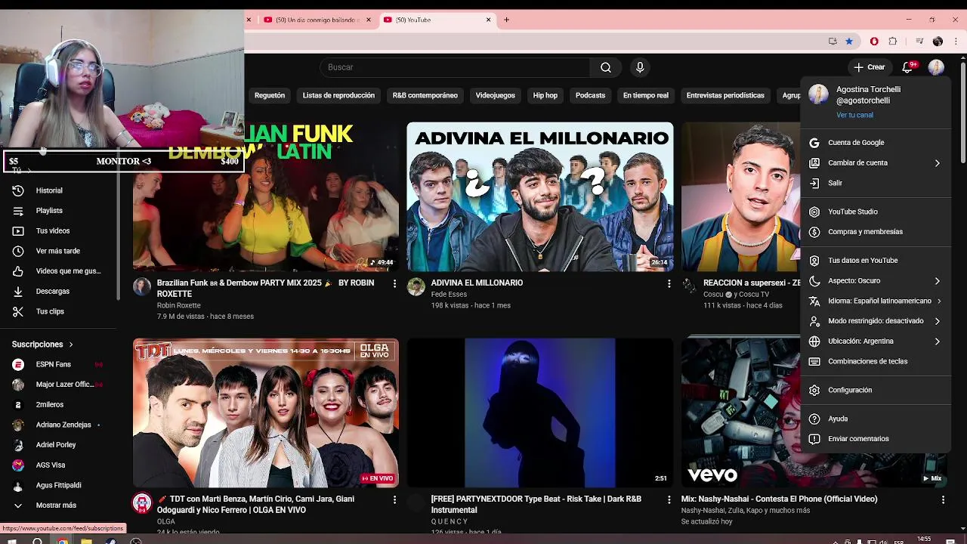Select Entrevistas periodísticas chip
967x544 pixels.
725,95
